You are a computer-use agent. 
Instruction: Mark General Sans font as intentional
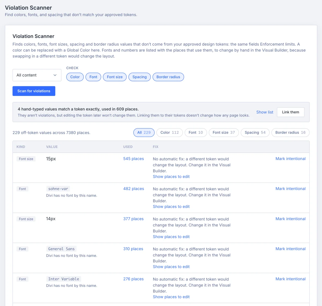coord(291,249)
